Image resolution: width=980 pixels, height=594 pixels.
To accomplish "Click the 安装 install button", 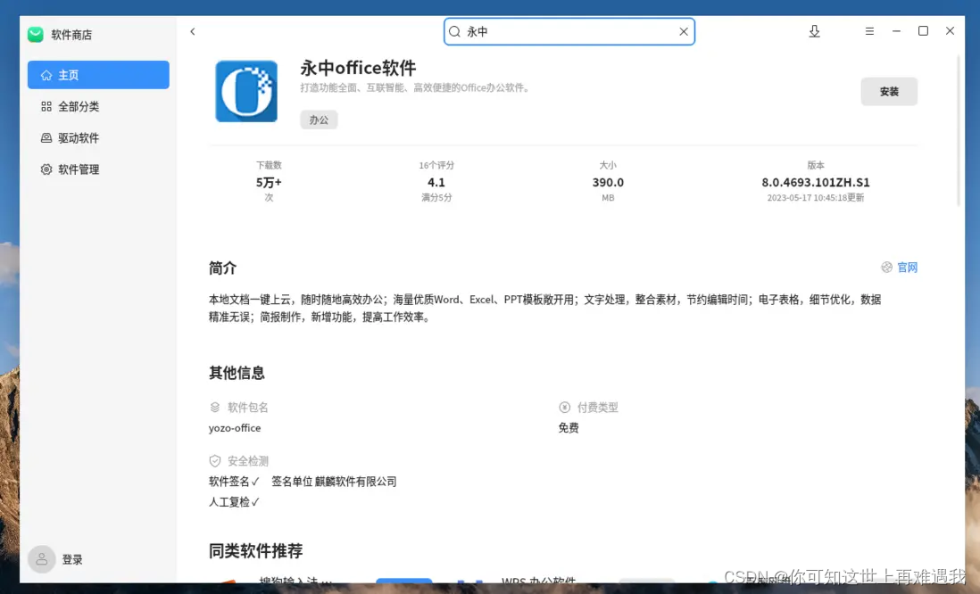I will (889, 92).
